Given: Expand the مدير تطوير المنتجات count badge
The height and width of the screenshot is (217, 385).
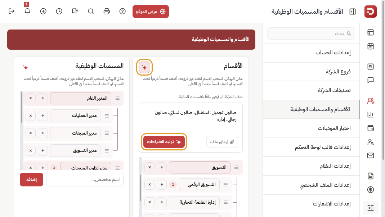Looking at the screenshot, I should click(x=54, y=168).
